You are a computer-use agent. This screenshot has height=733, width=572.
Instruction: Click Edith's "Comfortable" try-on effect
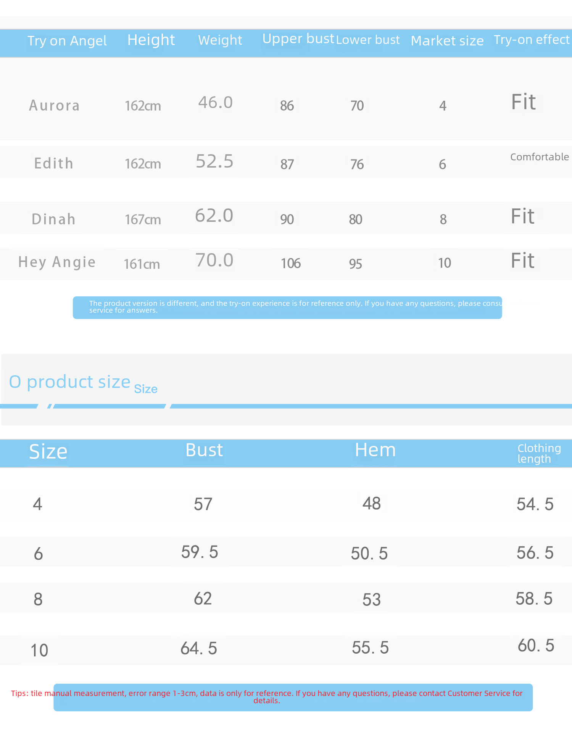[540, 157]
